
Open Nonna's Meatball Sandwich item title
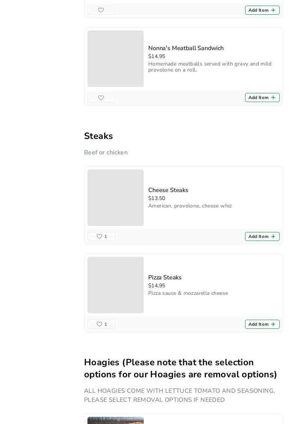click(x=186, y=48)
